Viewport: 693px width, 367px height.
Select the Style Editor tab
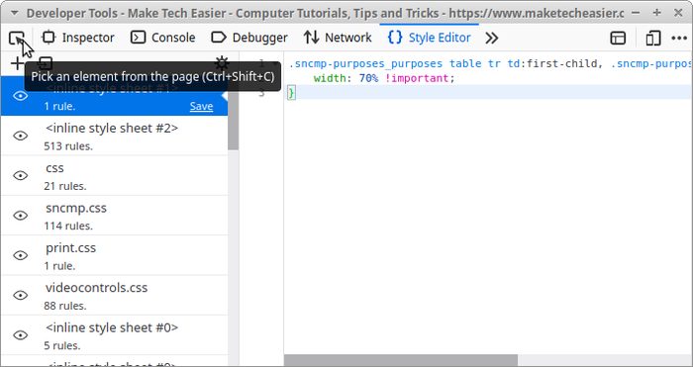pos(429,38)
